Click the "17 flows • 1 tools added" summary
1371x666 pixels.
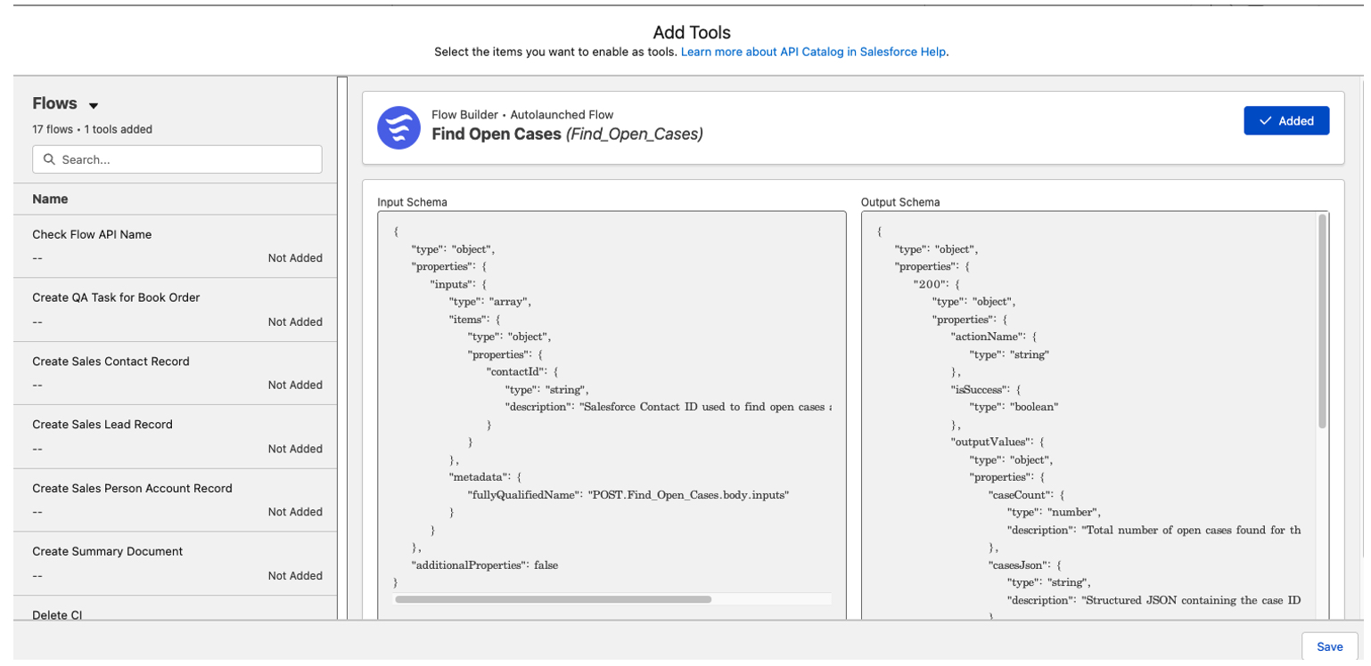(x=92, y=129)
